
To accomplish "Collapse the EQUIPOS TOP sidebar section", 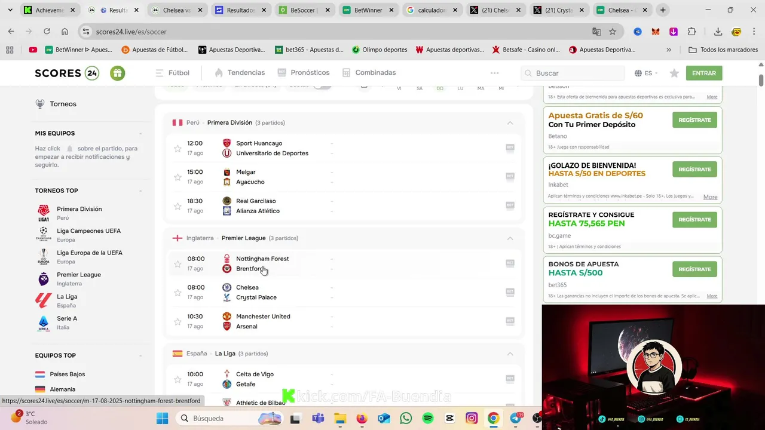I will (140, 356).
